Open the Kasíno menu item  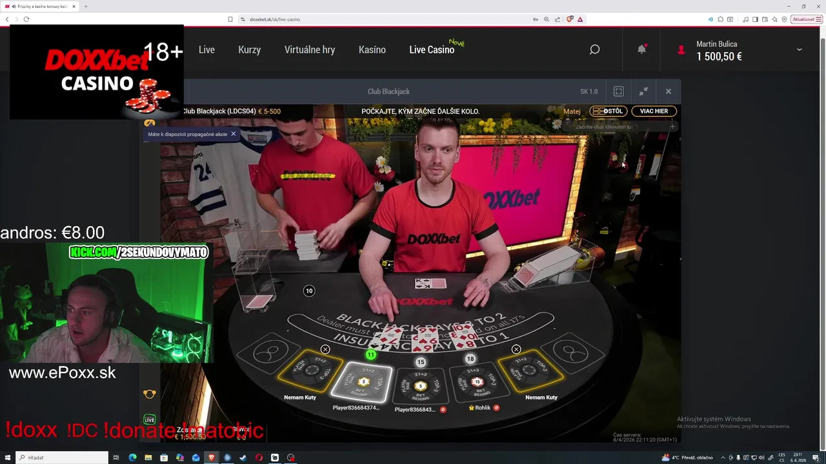point(372,50)
